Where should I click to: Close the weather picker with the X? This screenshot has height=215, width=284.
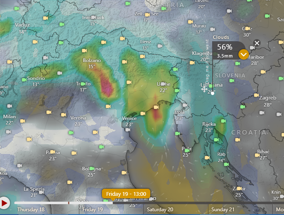click(257, 43)
